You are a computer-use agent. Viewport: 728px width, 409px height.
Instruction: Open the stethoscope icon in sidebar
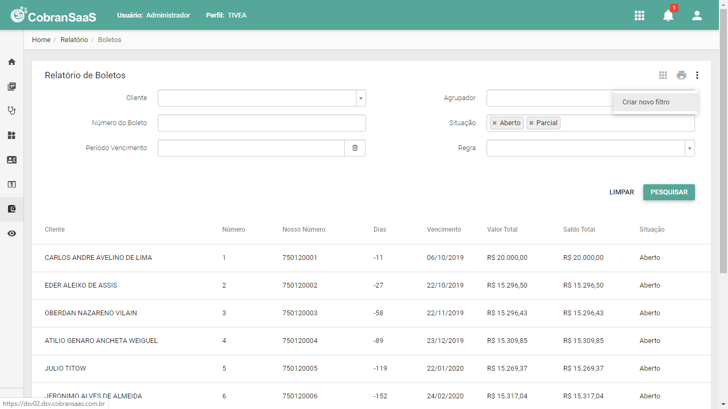tap(12, 111)
